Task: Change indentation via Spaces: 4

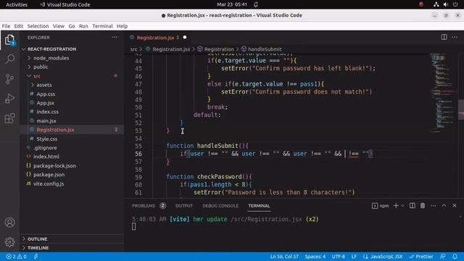Action: 315,257
